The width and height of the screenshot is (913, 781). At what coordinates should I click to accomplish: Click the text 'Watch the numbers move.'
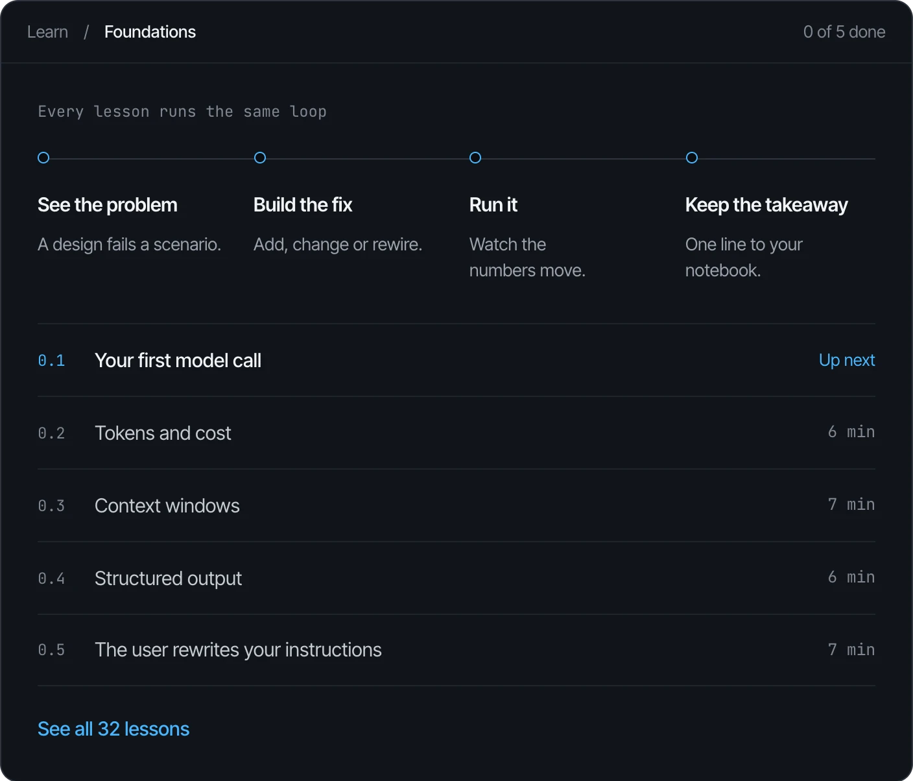coord(527,258)
